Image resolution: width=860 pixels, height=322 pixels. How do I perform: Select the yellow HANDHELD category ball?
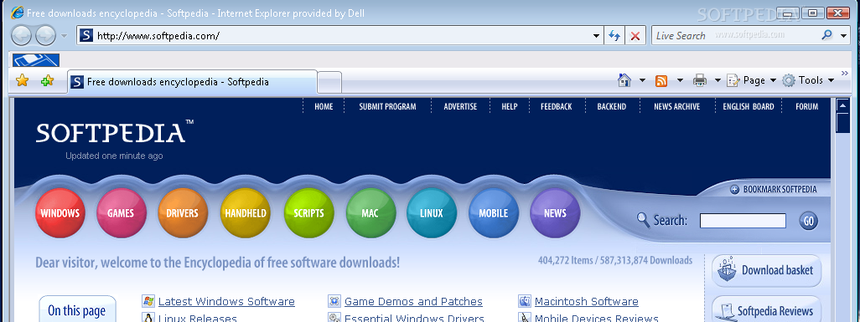pyautogui.click(x=245, y=213)
